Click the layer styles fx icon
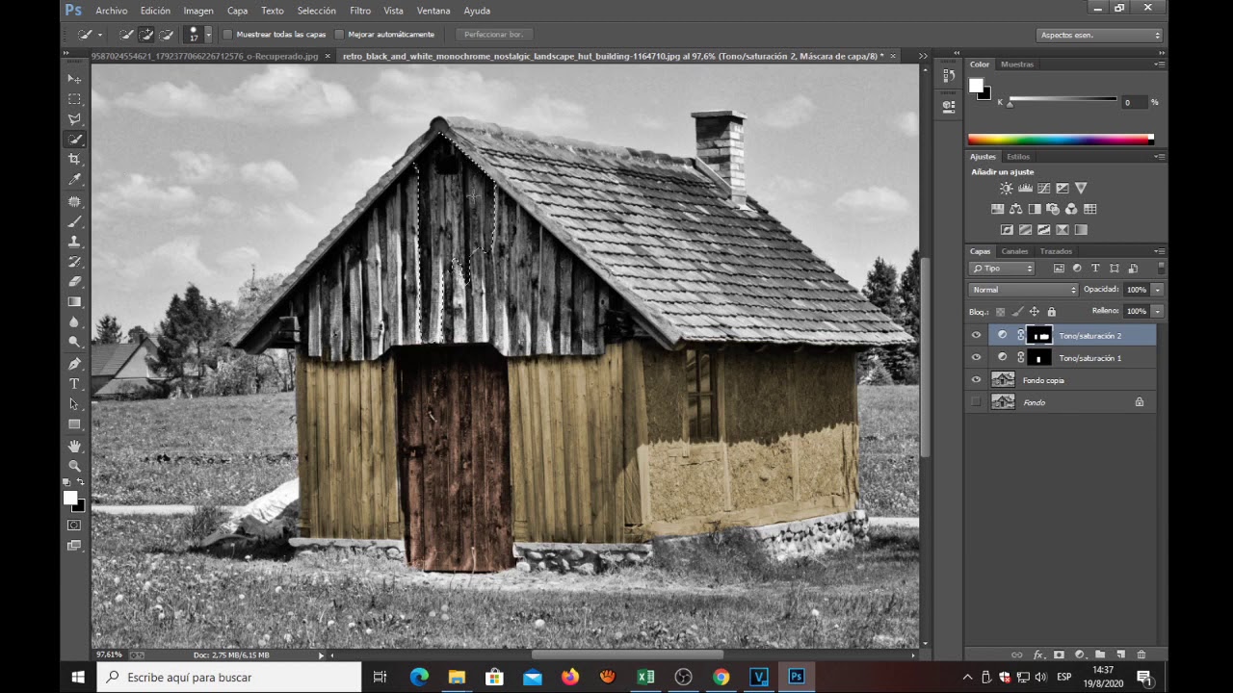Screen dimensions: 1233x693 coord(1038,654)
